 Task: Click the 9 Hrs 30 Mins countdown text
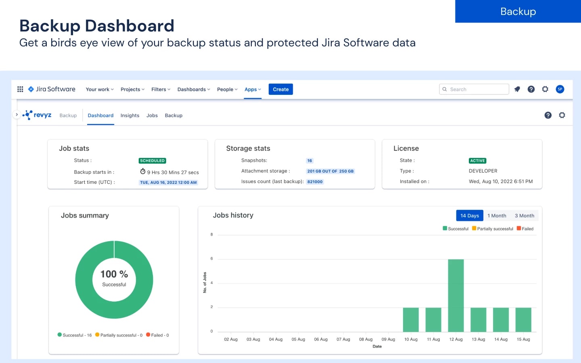point(173,172)
